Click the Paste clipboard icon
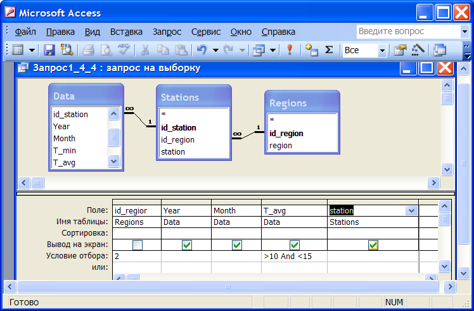The width and height of the screenshot is (474, 311). 181,50
